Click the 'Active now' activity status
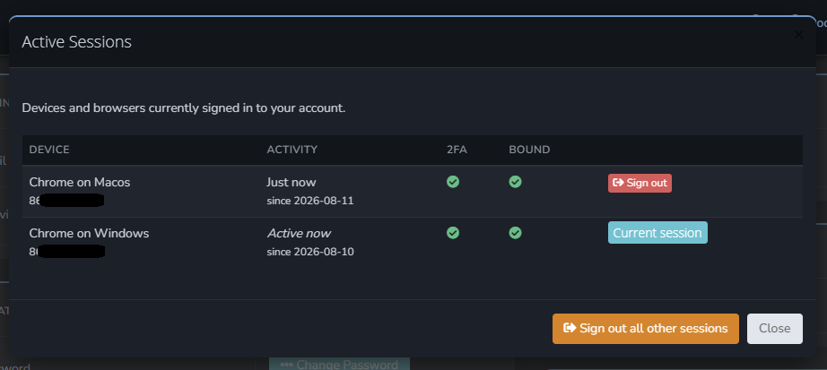This screenshot has height=370, width=827. [299, 232]
